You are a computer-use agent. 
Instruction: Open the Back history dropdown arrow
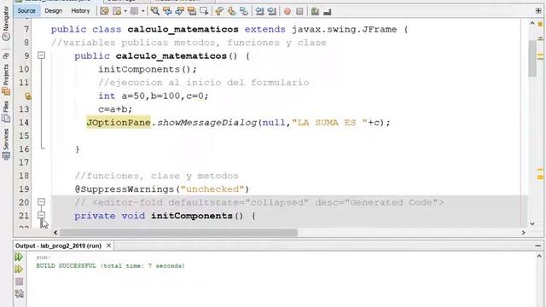point(125,11)
